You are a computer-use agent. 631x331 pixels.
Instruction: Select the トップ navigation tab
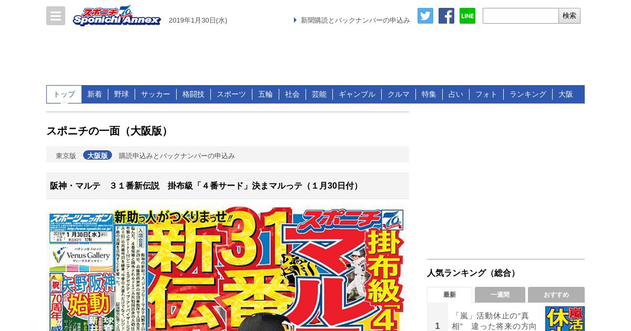[64, 94]
